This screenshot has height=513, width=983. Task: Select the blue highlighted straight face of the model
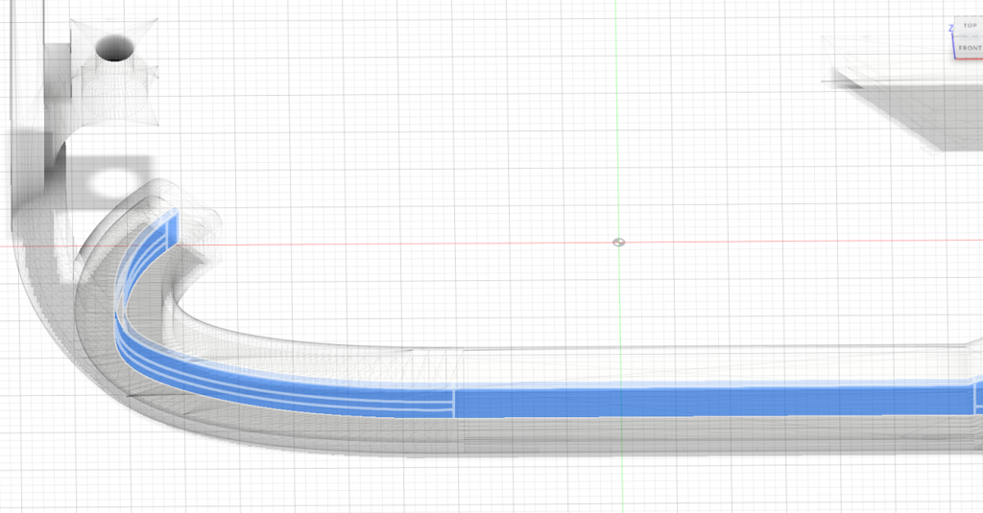[x=713, y=402]
